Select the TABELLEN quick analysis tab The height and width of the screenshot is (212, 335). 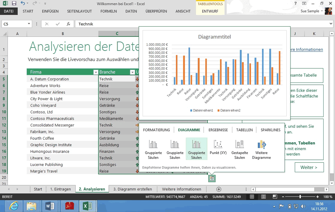point(245,130)
